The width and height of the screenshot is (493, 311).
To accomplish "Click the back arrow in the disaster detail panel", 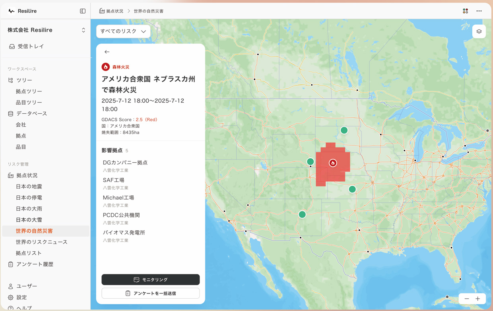I will pos(107,52).
